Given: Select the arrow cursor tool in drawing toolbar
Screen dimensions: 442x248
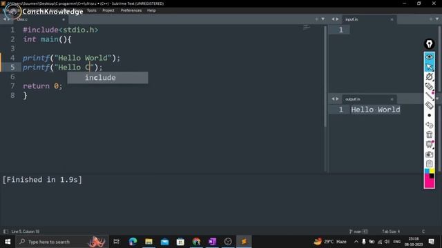Looking at the screenshot, I should [x=429, y=67].
